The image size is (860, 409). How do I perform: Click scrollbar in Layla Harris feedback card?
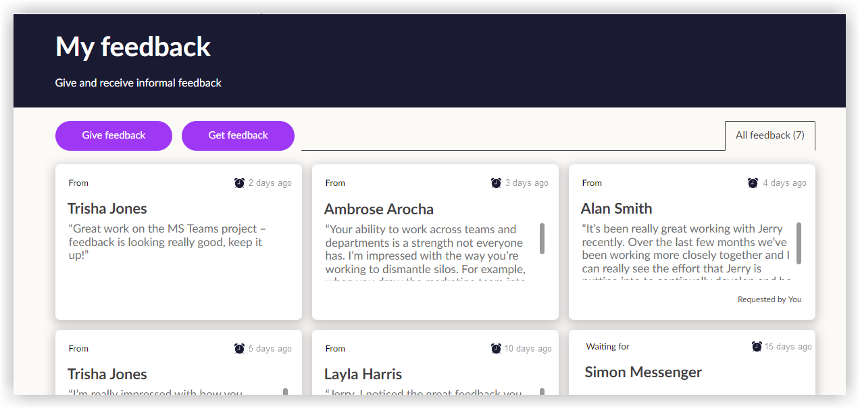(x=542, y=391)
